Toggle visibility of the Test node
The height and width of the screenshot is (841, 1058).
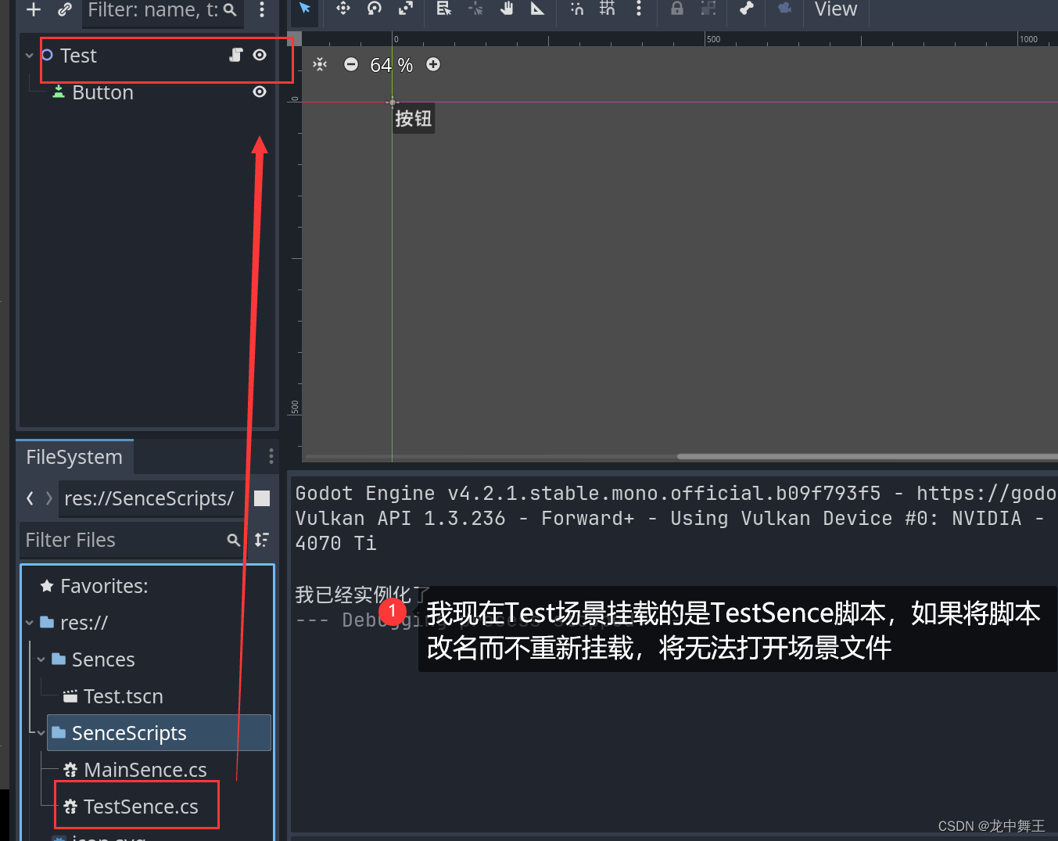pos(260,55)
